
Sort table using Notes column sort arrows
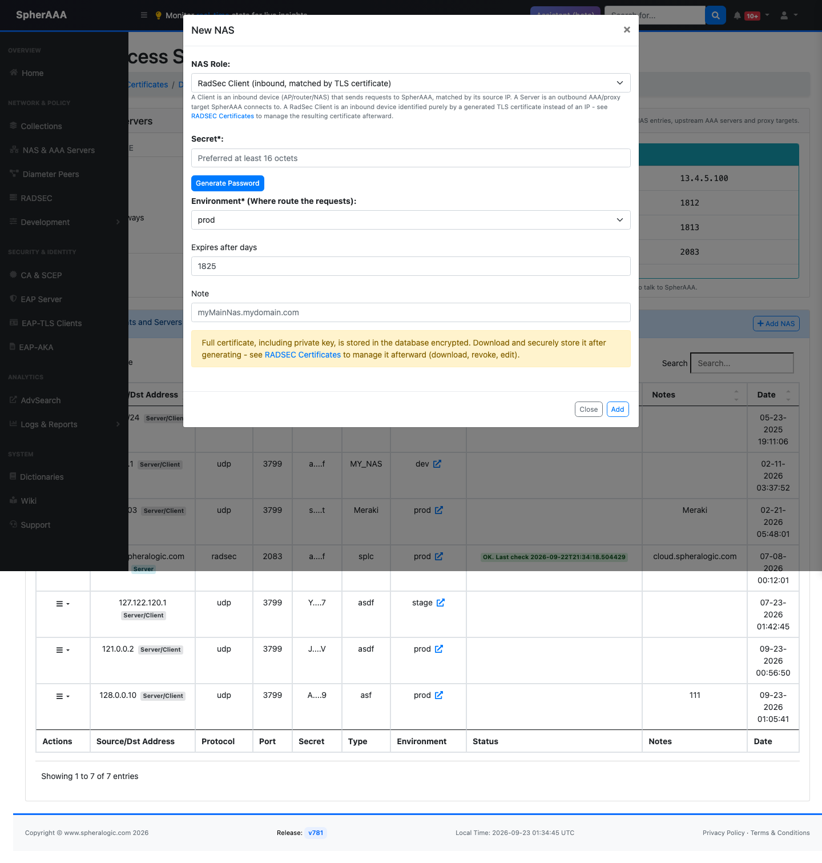[x=736, y=395]
